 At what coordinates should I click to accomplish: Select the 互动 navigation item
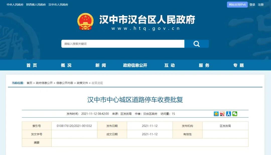coord(170,65)
